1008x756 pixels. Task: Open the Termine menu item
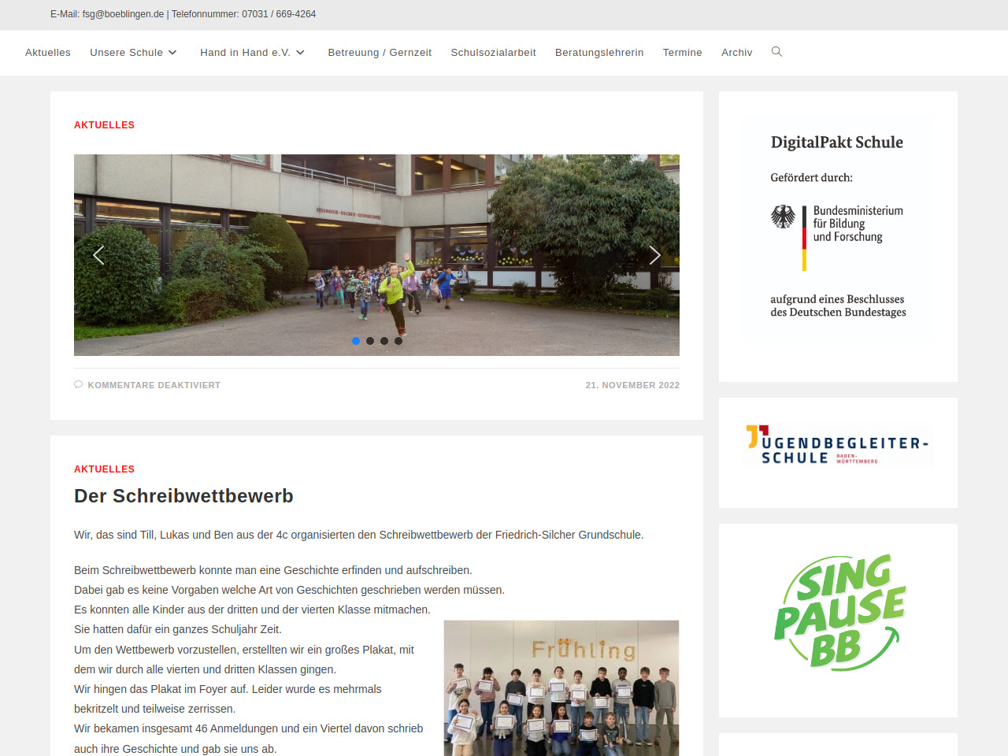click(682, 53)
